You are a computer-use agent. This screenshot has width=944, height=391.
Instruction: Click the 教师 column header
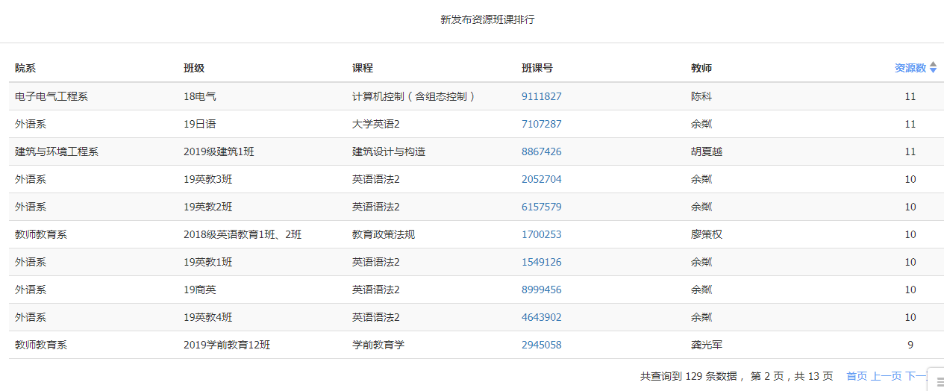point(701,68)
